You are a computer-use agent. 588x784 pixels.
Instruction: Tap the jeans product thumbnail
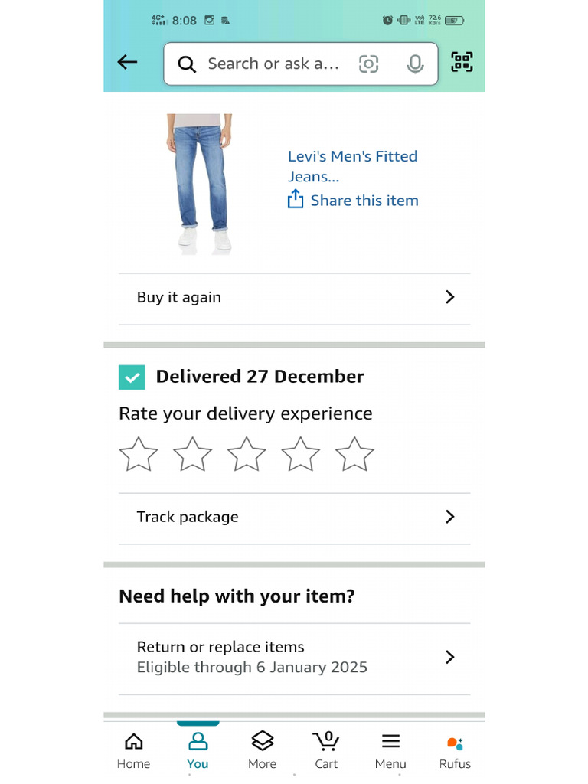click(x=200, y=184)
